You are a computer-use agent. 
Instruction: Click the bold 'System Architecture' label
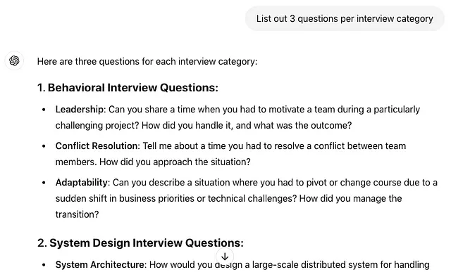click(101, 264)
